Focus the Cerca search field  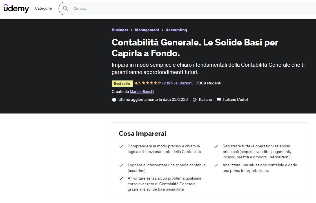(x=187, y=8)
